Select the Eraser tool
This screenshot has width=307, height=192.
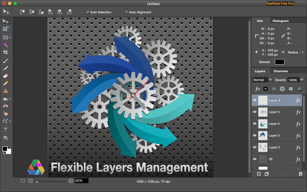(x=5, y=76)
